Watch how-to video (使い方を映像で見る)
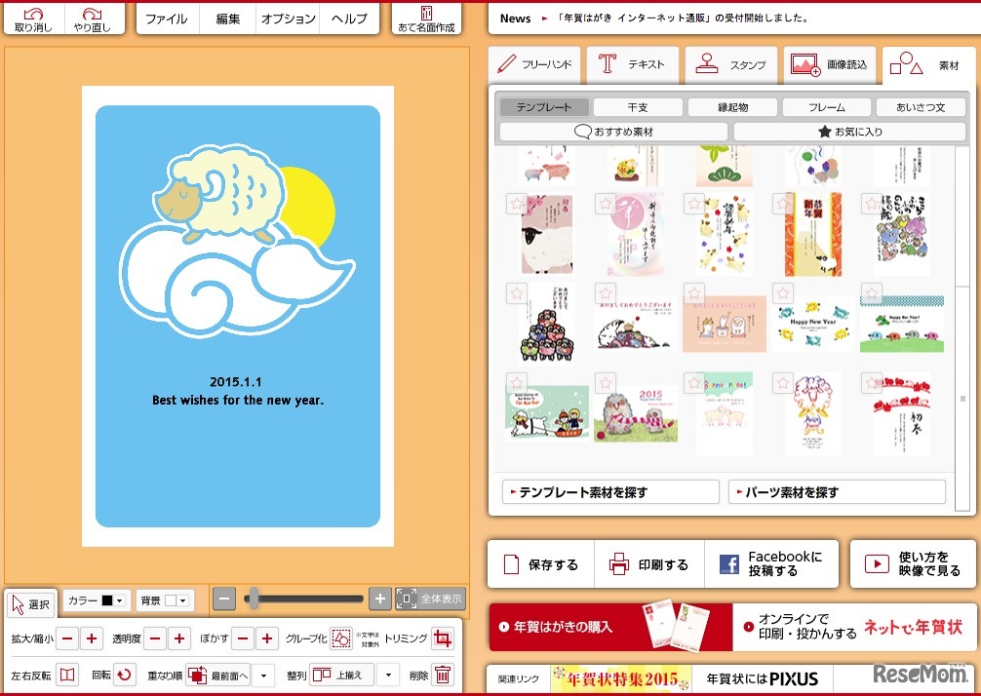981x696 pixels. tap(913, 564)
